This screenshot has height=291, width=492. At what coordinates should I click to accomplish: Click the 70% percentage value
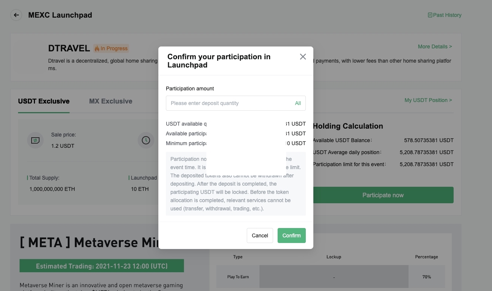click(427, 277)
